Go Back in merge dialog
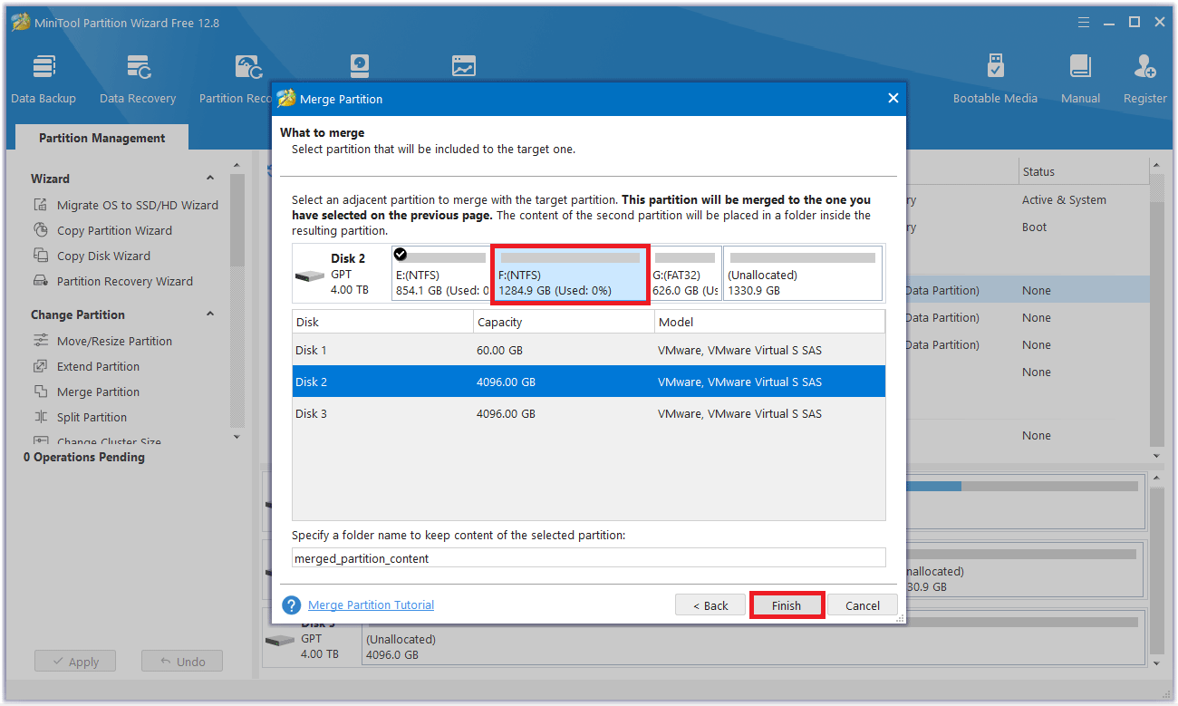The image size is (1178, 706). (710, 605)
